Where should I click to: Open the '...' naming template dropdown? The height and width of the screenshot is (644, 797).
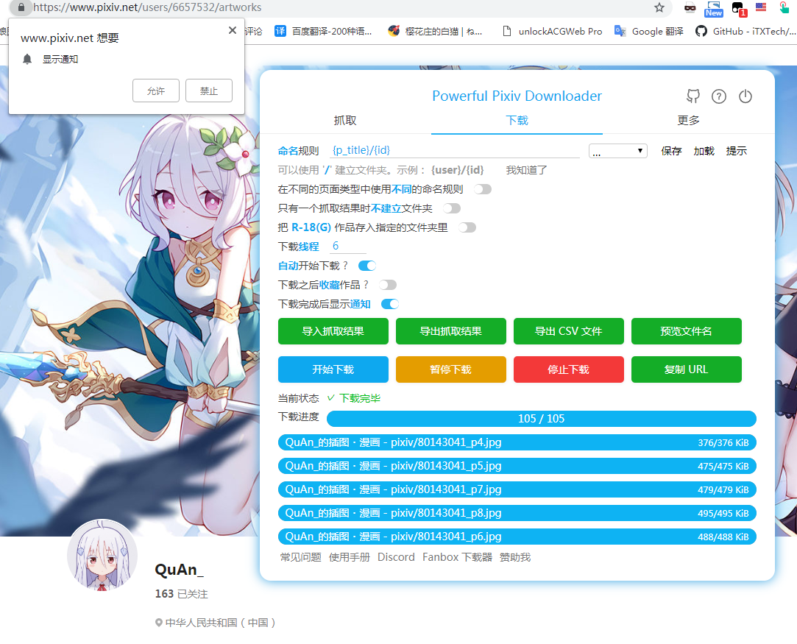pos(617,150)
